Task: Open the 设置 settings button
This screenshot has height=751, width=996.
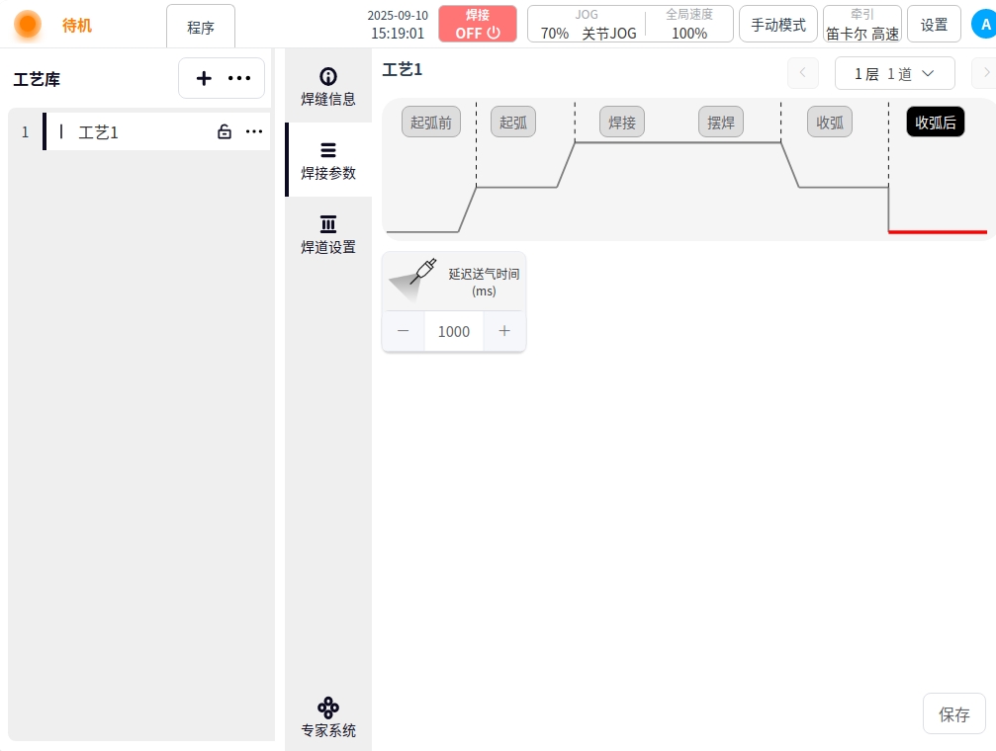Action: [934, 25]
